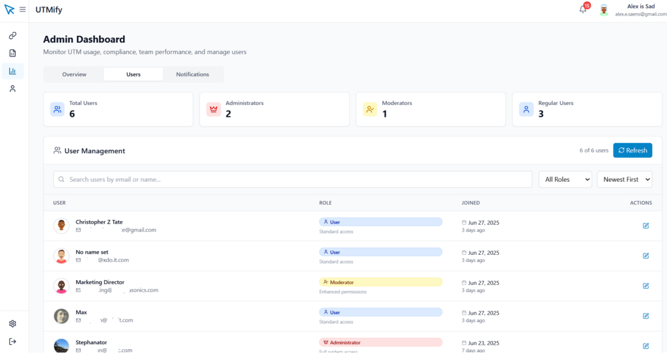This screenshot has width=667, height=354.
Task: Click the User role badge for Christopher Z Tate
Action: [380, 222]
